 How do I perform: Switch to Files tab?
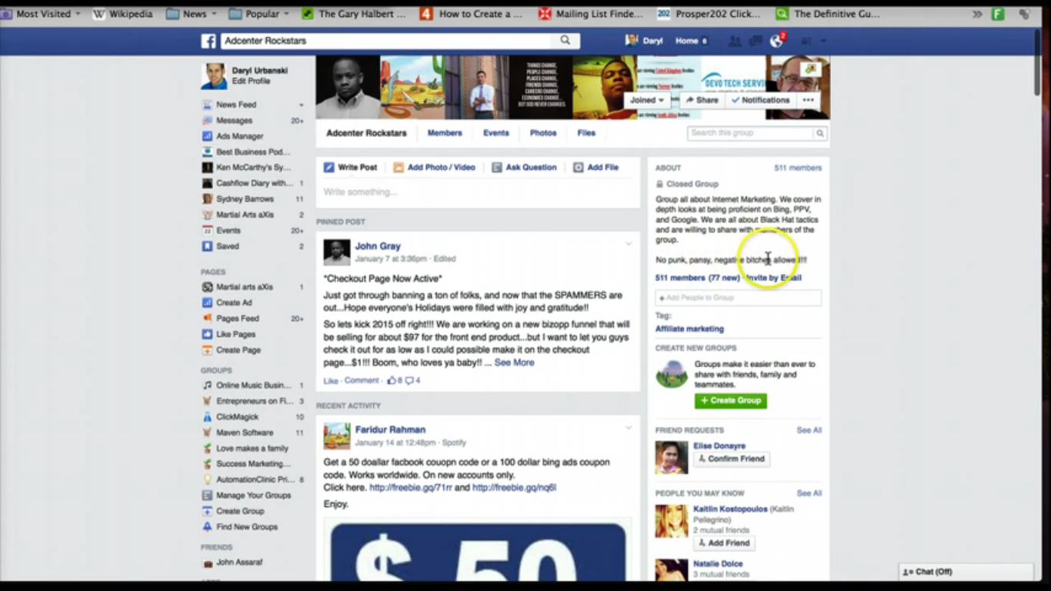tap(586, 133)
